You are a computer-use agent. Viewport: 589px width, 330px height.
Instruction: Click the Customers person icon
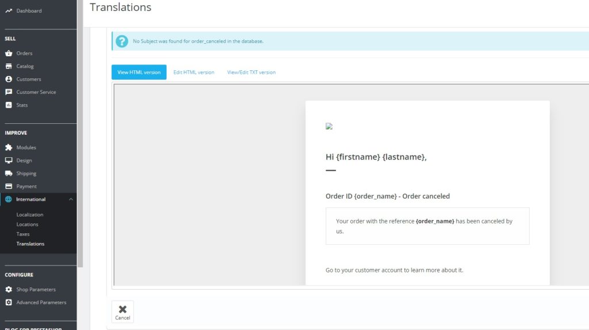9,79
